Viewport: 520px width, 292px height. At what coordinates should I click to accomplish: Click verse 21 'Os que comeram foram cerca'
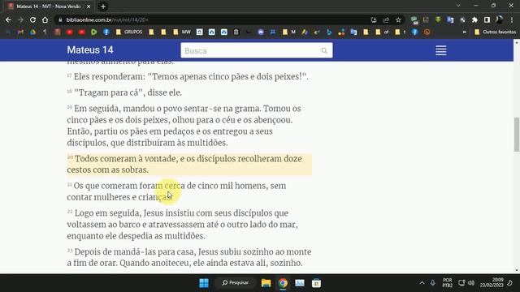point(176,191)
